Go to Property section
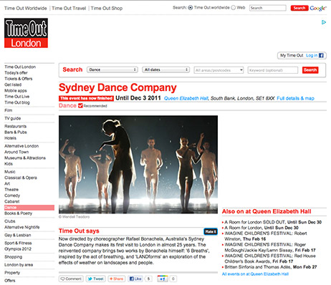331x285 pixels. click(12, 273)
